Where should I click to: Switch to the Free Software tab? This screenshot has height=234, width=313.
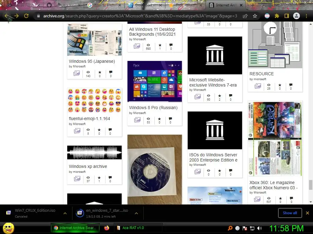pos(186,5)
